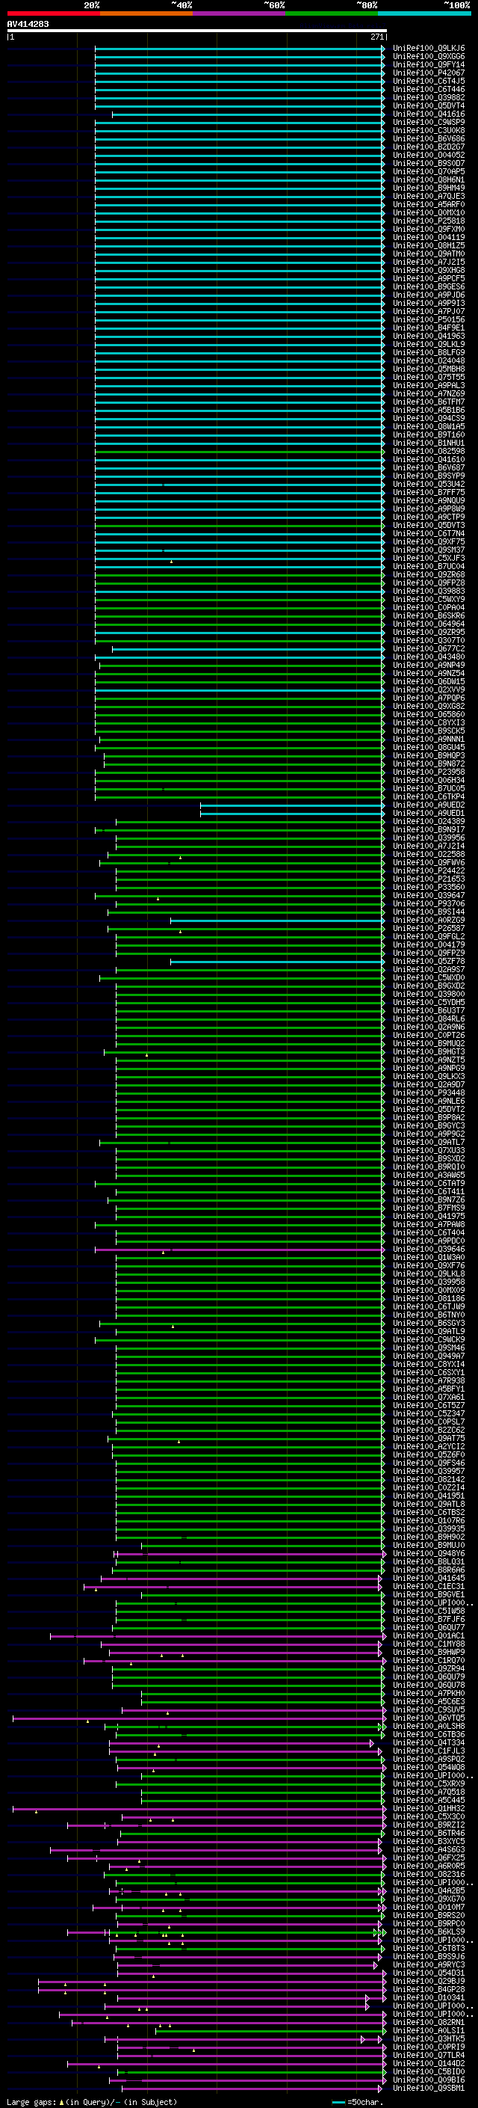Select the UniRef100_Q9ATL7 label
This screenshot has width=478, height=2108.
coord(429,1142)
